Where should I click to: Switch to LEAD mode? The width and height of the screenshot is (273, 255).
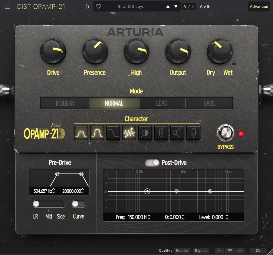pyautogui.click(x=162, y=103)
